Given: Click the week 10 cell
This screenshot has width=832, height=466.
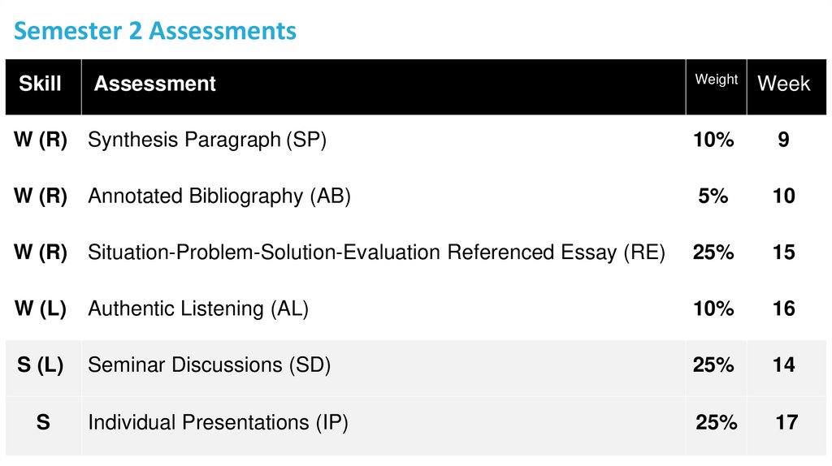Looking at the screenshot, I should coord(783,196).
